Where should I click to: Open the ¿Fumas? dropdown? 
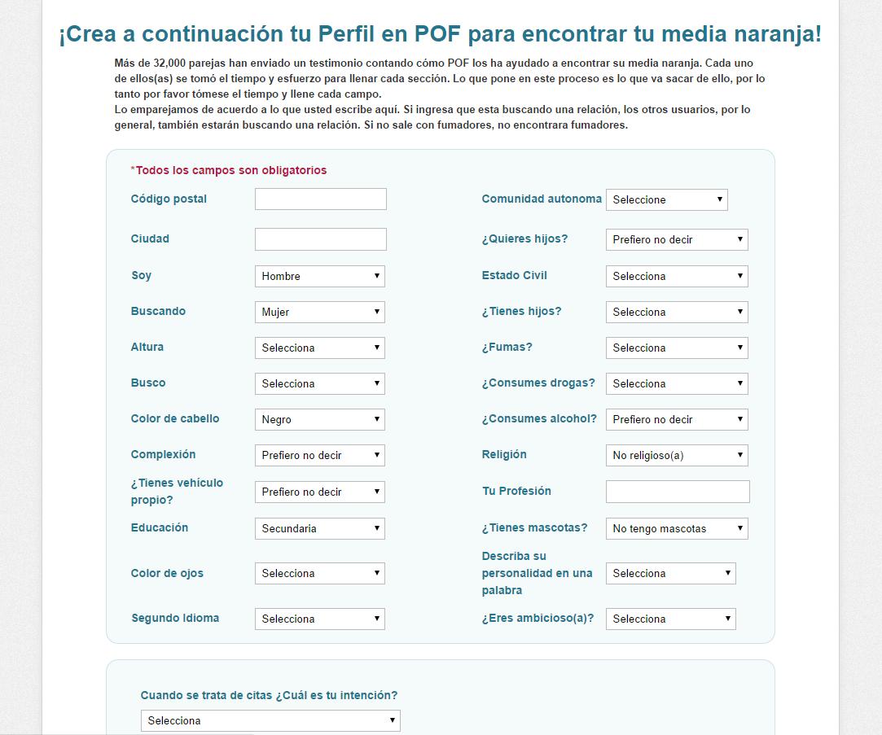[675, 348]
